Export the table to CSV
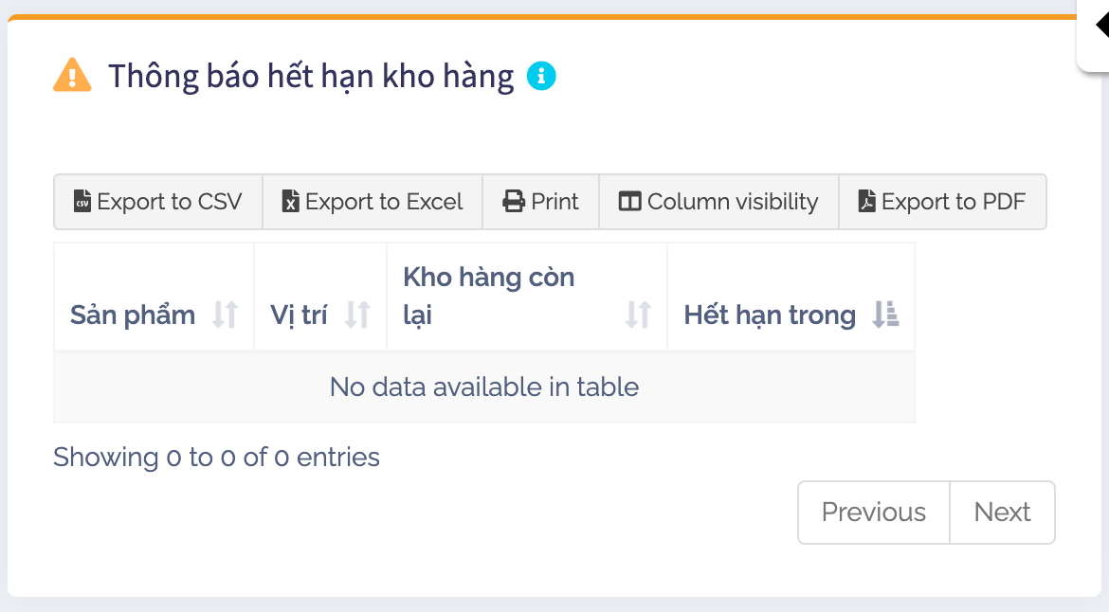This screenshot has height=612, width=1109. [158, 202]
